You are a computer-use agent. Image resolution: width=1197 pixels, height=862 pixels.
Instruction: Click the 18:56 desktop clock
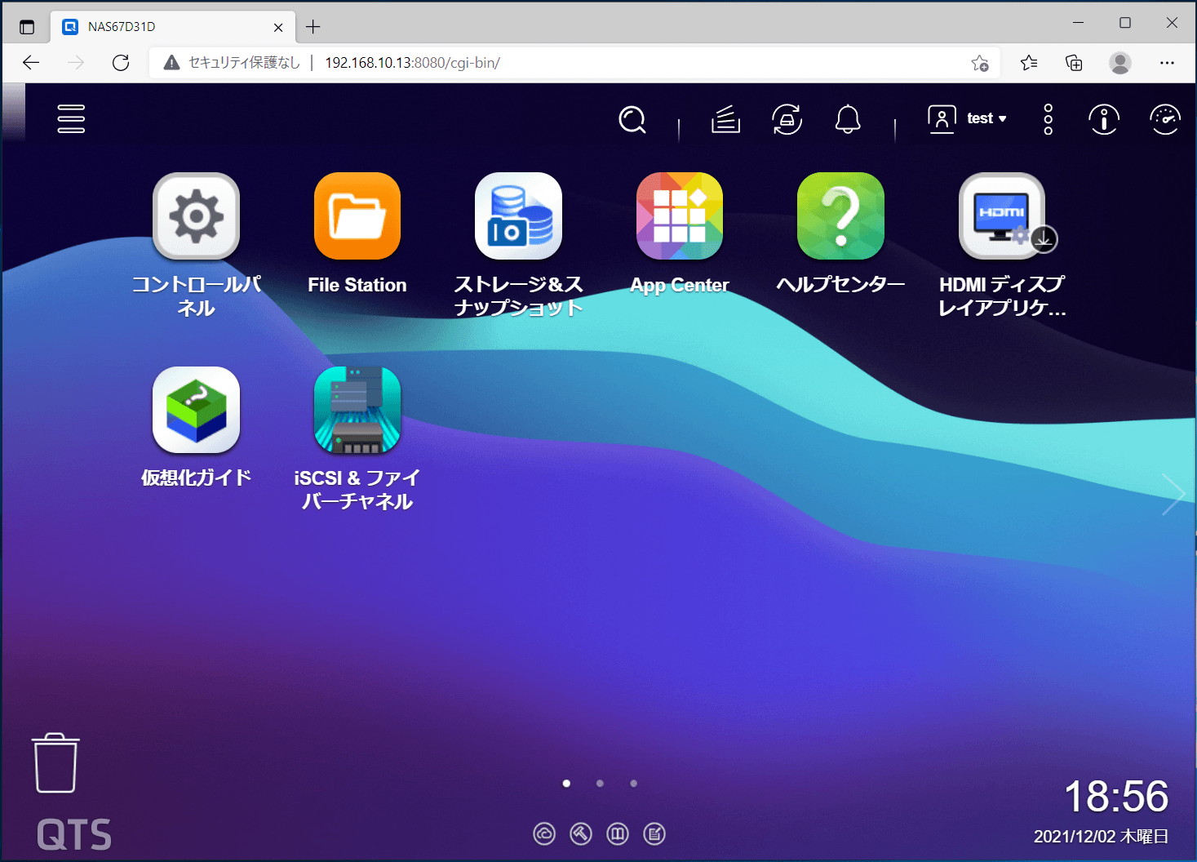(1116, 797)
